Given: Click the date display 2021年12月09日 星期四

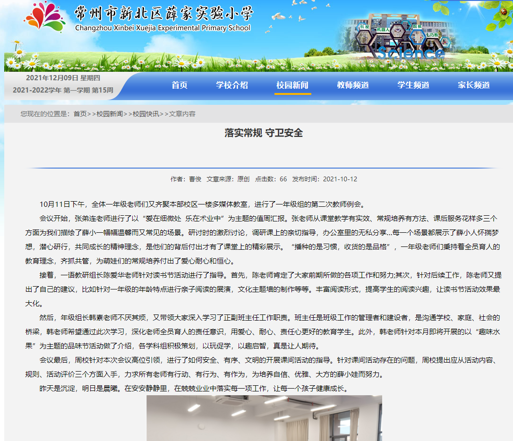Looking at the screenshot, I should 63,78.
